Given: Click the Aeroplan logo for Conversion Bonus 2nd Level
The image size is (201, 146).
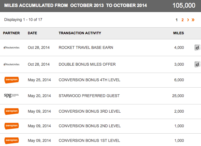Looking at the screenshot, I should (11, 126).
